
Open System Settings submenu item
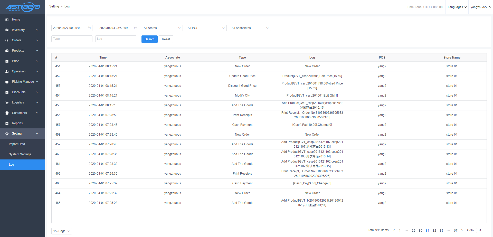click(20, 154)
